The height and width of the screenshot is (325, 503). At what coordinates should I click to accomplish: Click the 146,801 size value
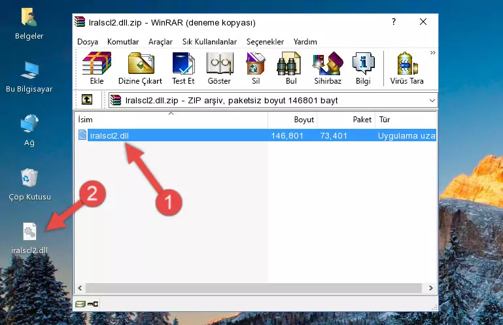(287, 136)
